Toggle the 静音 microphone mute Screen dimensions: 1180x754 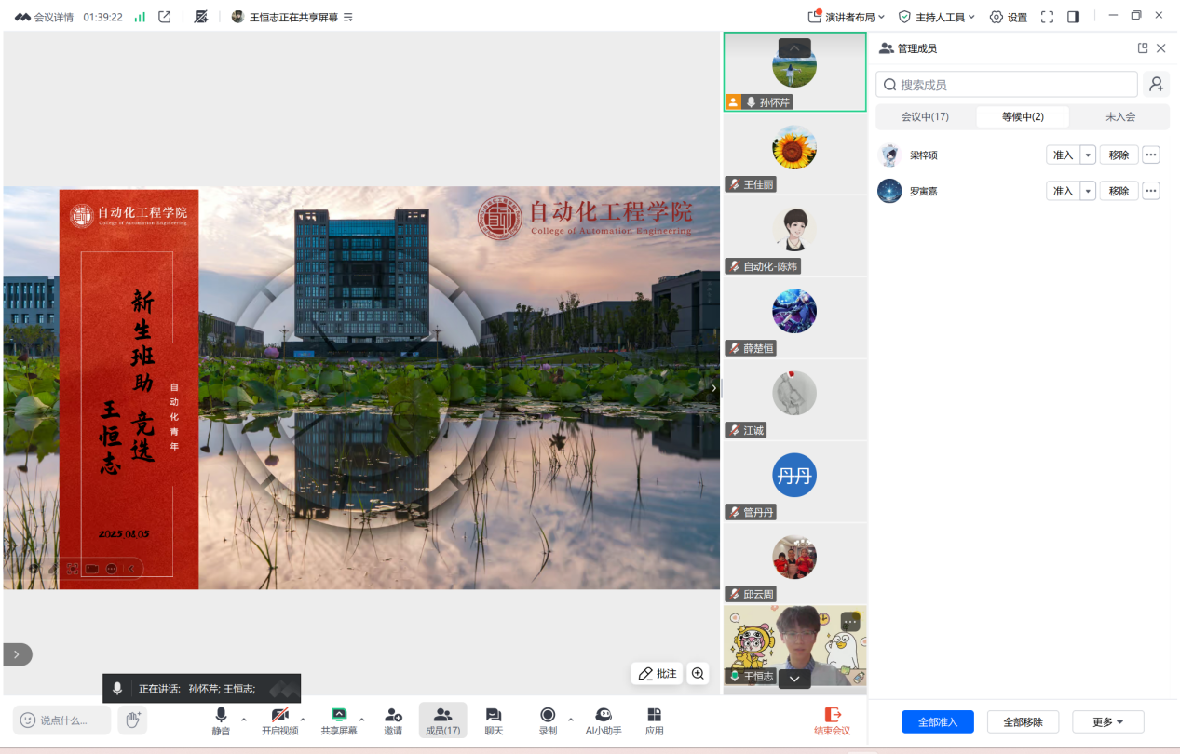pyautogui.click(x=221, y=716)
